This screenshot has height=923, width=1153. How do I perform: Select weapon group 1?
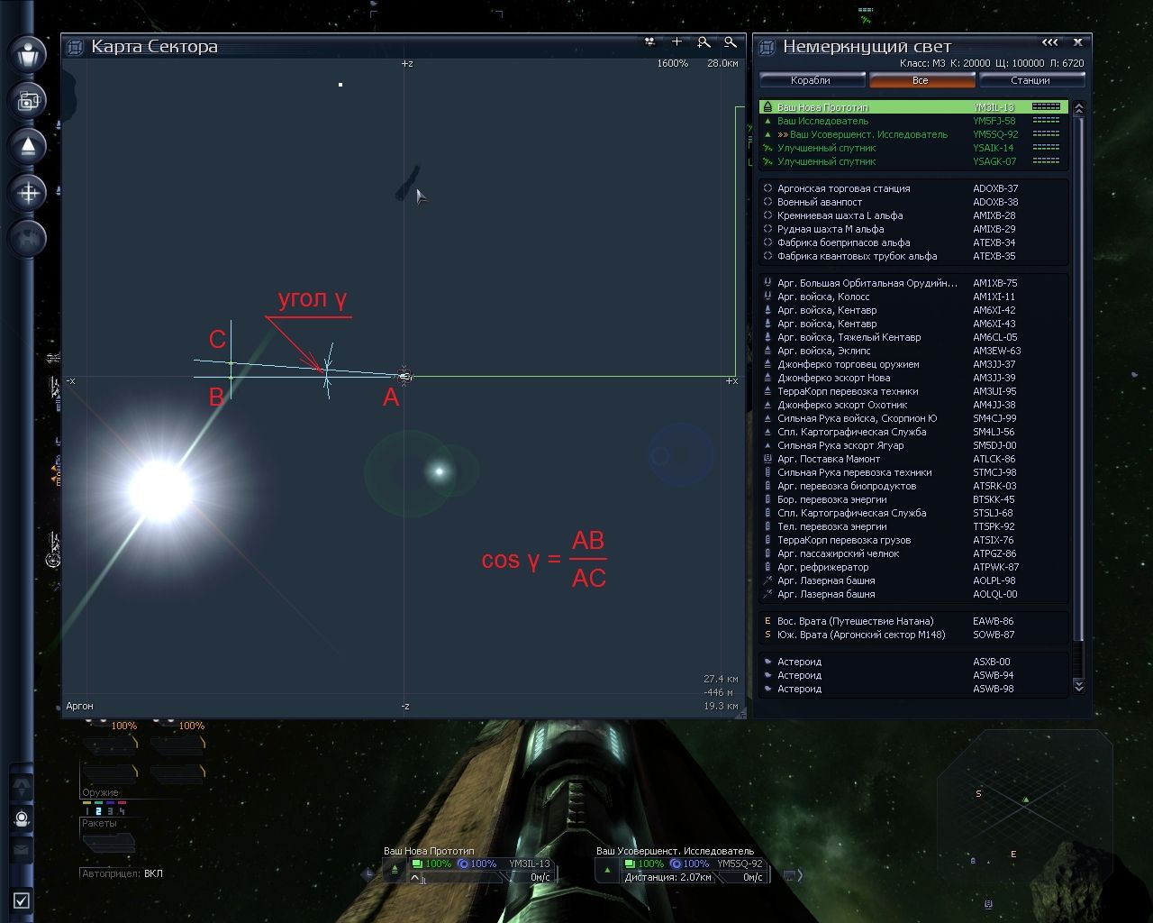tap(88, 811)
